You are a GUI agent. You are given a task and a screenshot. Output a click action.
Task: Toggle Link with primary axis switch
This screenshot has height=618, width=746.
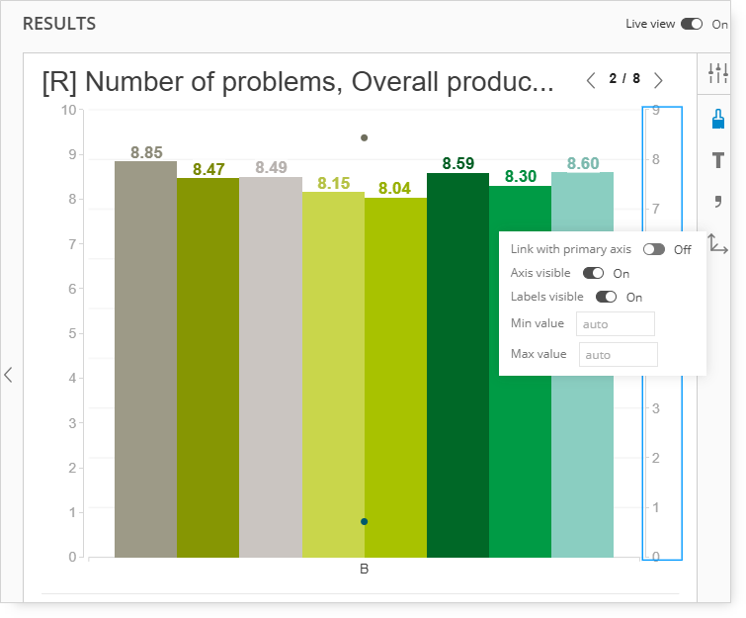654,249
